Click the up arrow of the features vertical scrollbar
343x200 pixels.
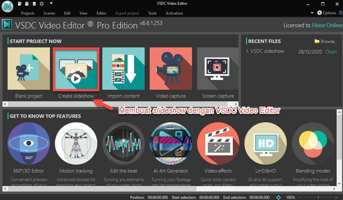pos(339,112)
